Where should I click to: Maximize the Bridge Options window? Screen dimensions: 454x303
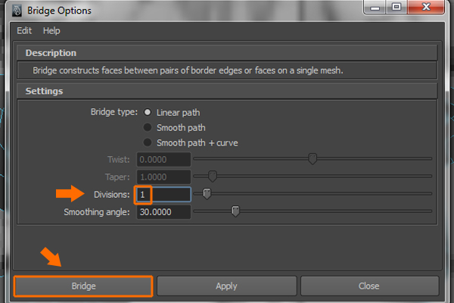point(396,7)
